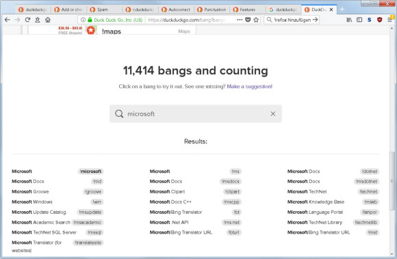Click the !technetlib bang badge

(x=366, y=222)
